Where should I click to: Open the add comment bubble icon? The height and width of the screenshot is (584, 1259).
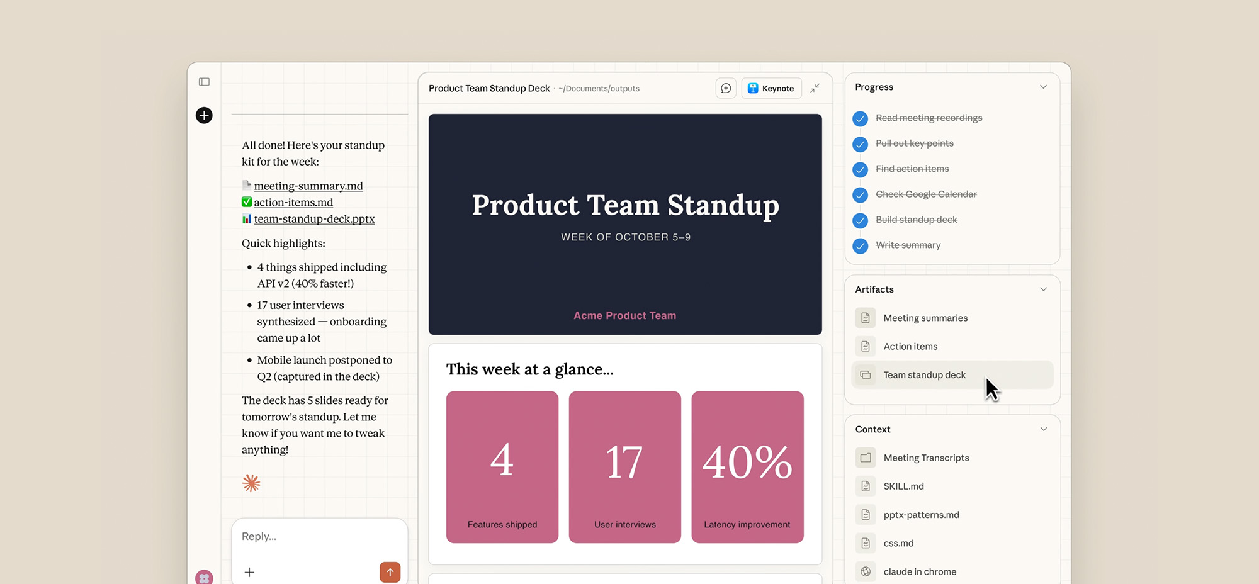(725, 88)
